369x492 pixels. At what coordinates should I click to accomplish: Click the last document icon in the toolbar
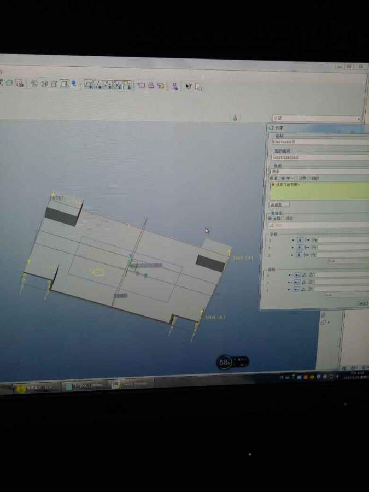[x=198, y=87]
